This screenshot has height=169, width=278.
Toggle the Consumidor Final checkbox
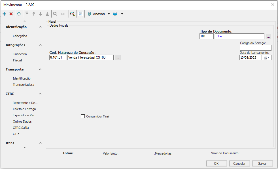point(83,116)
